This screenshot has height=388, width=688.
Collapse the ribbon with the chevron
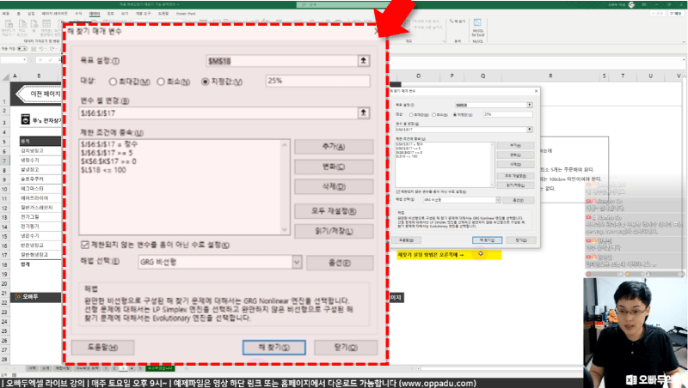coord(684,41)
